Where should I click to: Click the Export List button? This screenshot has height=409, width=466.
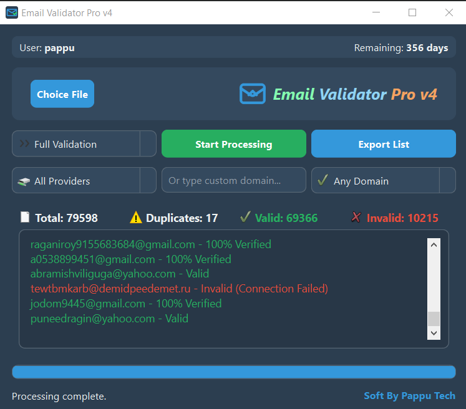[384, 144]
